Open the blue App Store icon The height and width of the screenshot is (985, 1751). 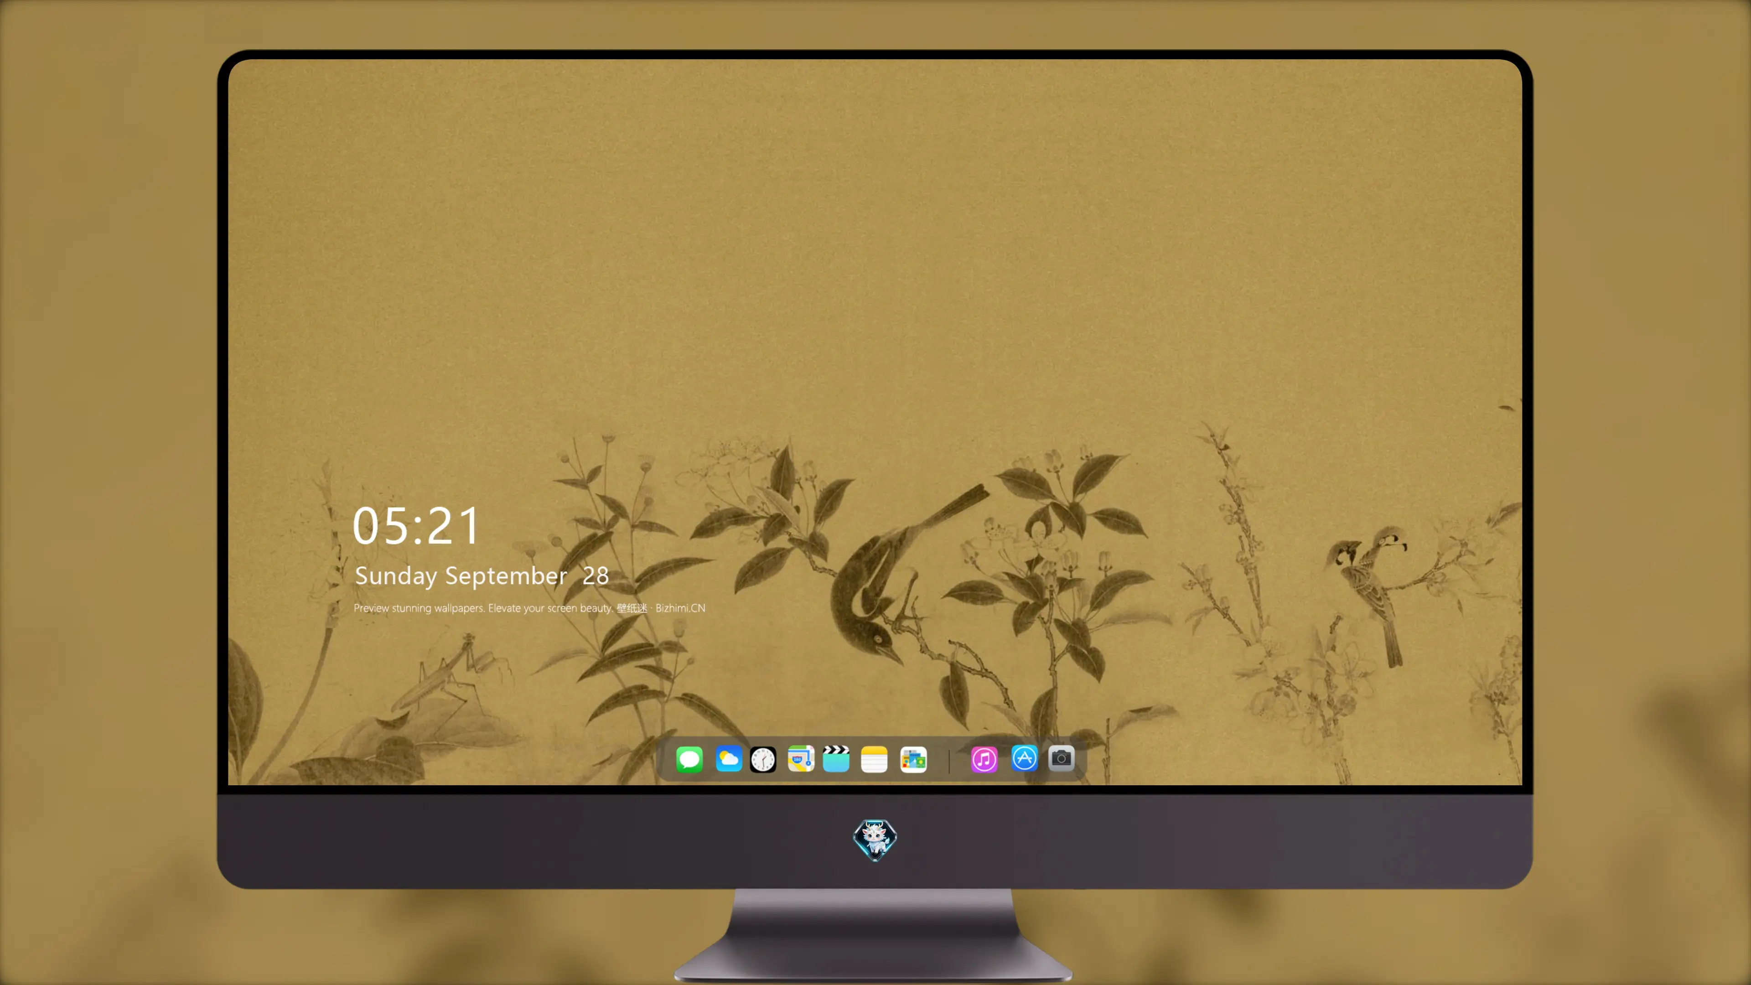point(1024,758)
